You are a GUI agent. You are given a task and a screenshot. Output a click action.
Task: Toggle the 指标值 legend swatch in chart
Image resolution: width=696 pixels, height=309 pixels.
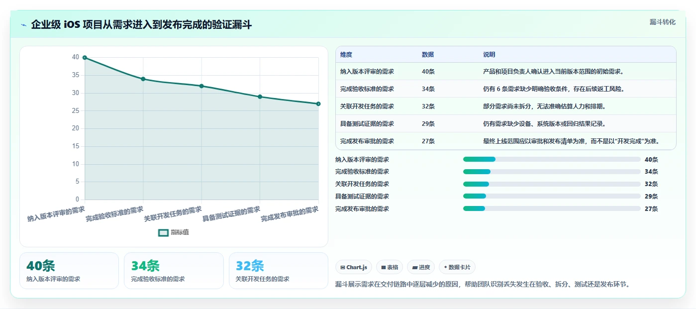[x=164, y=232]
